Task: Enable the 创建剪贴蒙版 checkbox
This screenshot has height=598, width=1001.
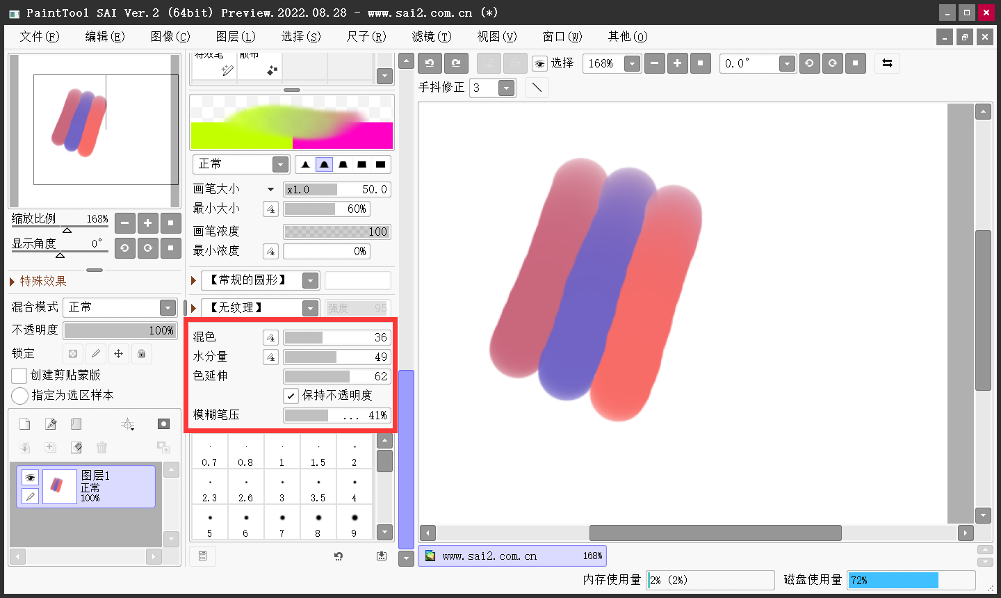Action: click(x=19, y=375)
